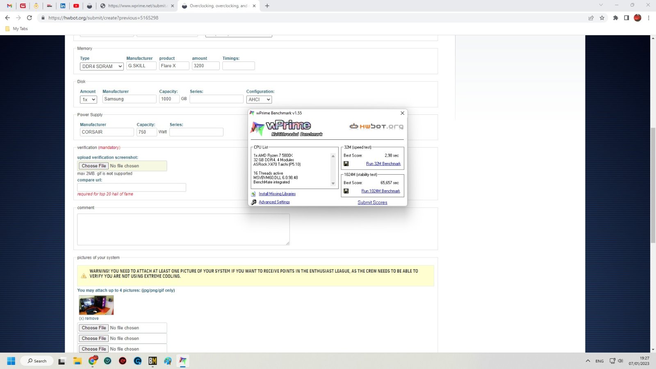Open Task View on taskbar
This screenshot has width=656, height=369.
[61, 361]
